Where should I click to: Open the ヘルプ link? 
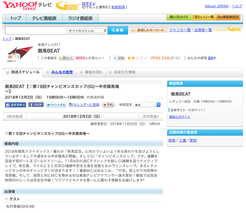(237, 6)
